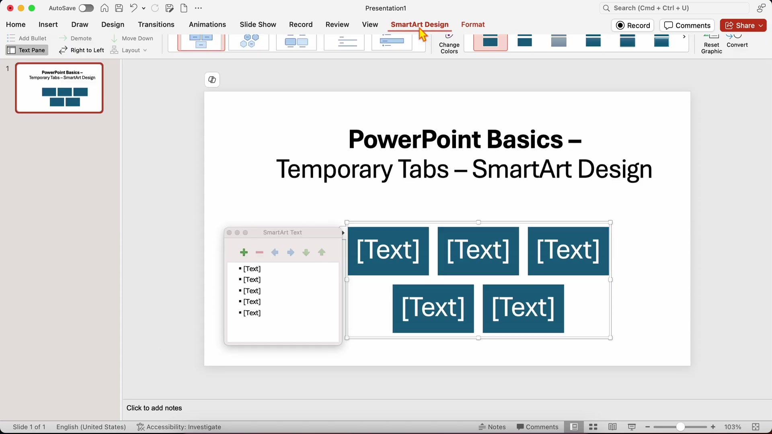Open the Layout dropdown in ribbon
Viewport: 772px width, 434px height.
pos(129,50)
